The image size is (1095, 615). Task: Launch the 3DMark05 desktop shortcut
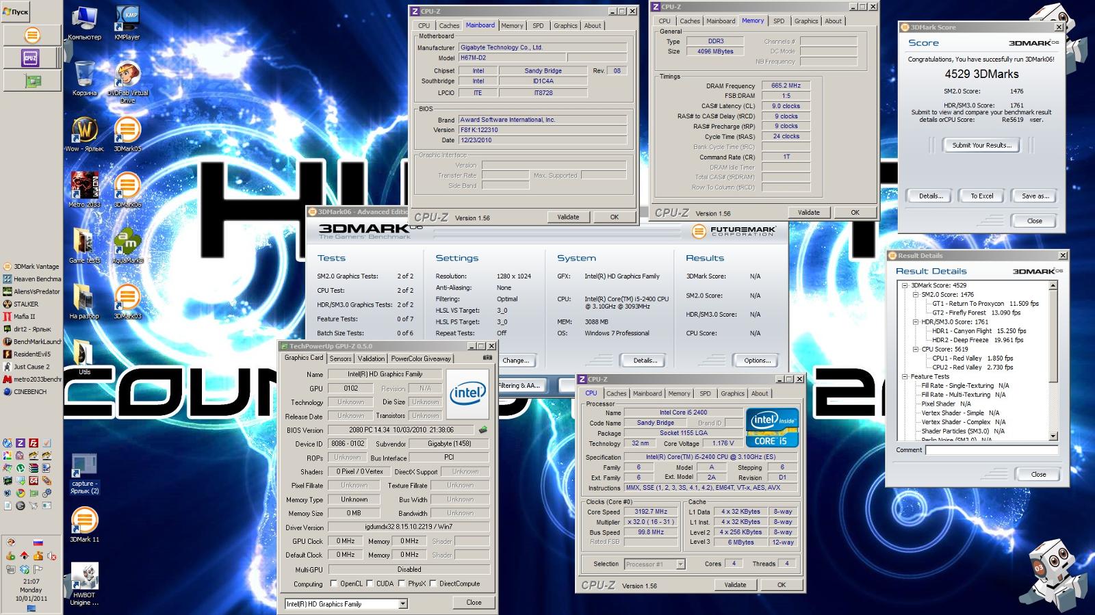[x=127, y=134]
